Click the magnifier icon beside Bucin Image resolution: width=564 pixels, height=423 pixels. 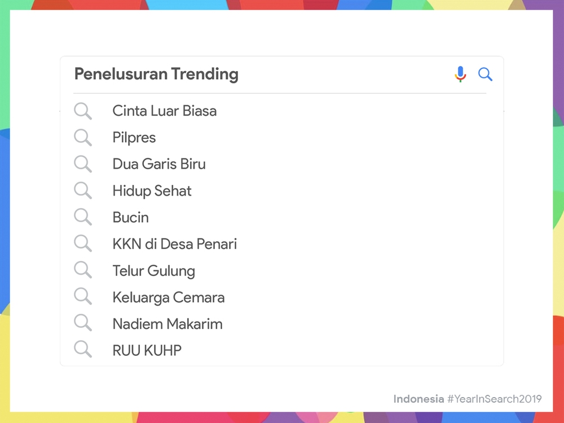point(83,217)
